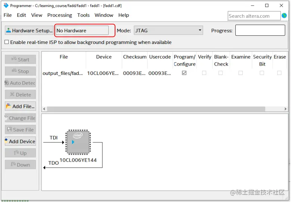Click the globe search icon
Image resolution: width=291 pixels, height=202 pixels.
click(284, 16)
